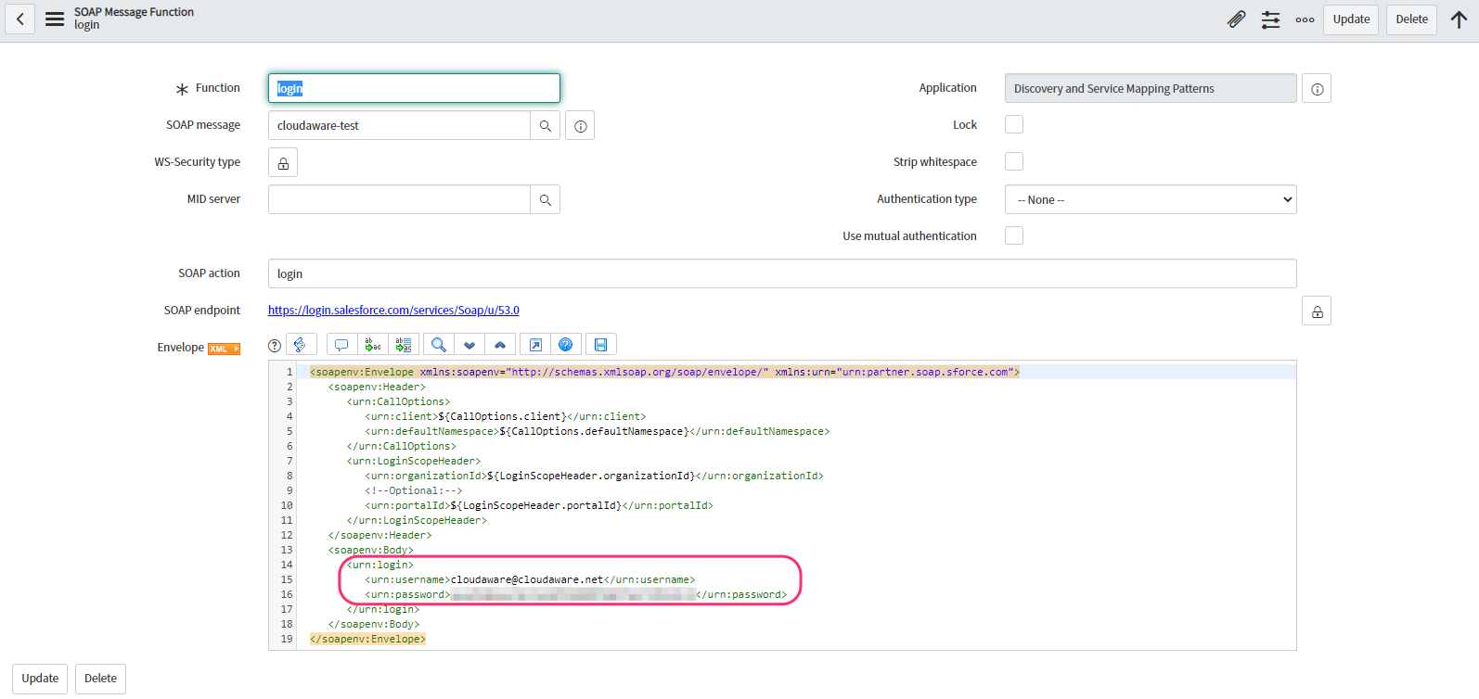Tick Use mutual authentication checkbox
1479x699 pixels.
click(x=1014, y=236)
